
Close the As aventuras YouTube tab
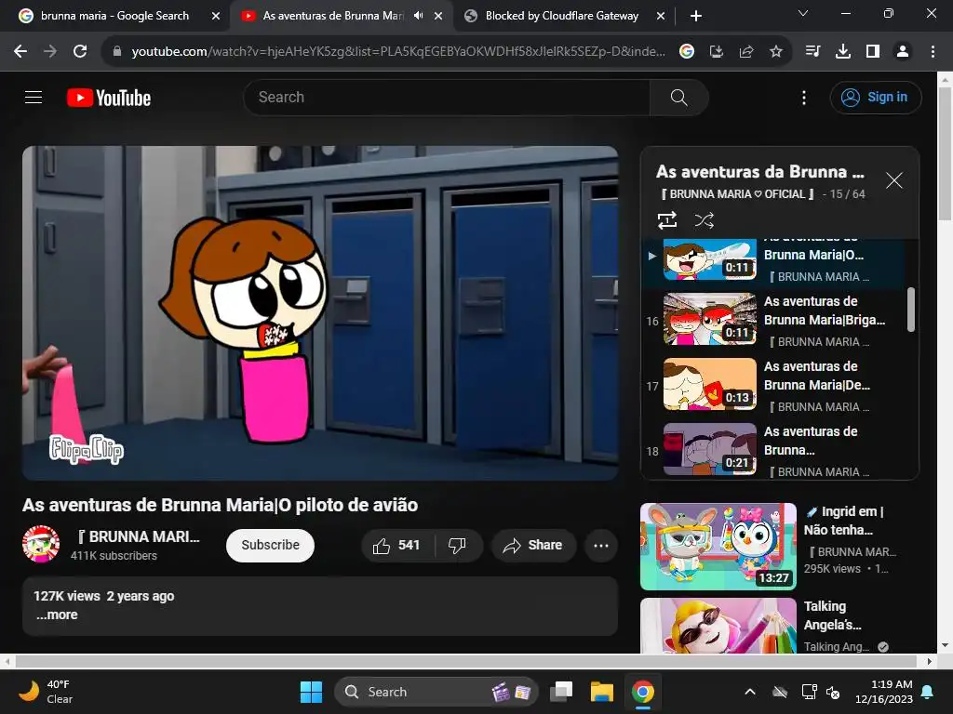pos(438,16)
